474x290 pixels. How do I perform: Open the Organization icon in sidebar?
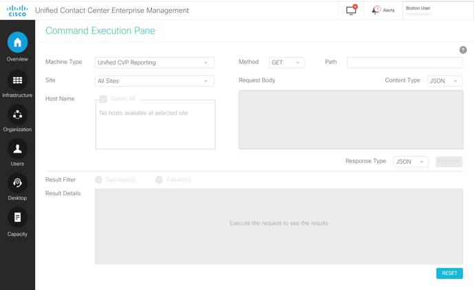pyautogui.click(x=17, y=115)
